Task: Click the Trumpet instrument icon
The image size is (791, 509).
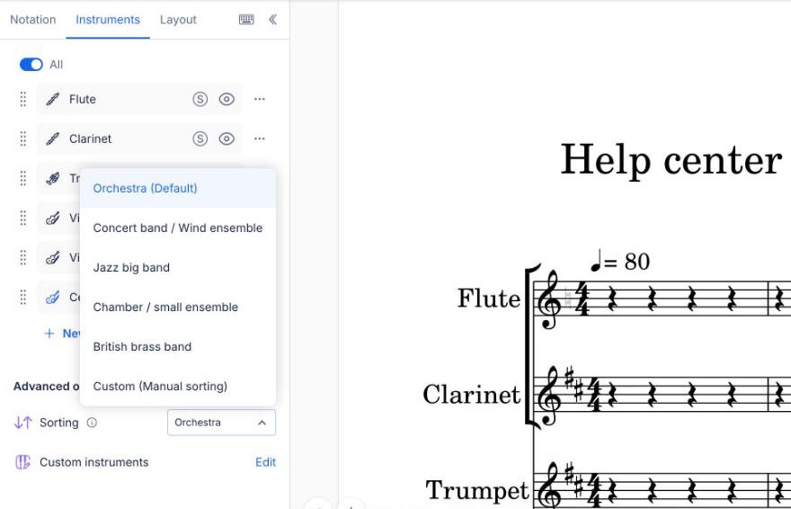Action: [52, 179]
